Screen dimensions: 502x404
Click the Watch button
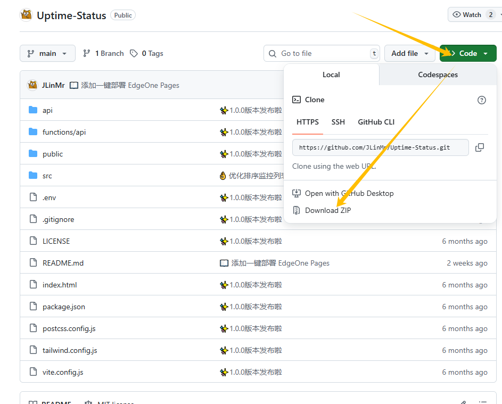point(474,15)
